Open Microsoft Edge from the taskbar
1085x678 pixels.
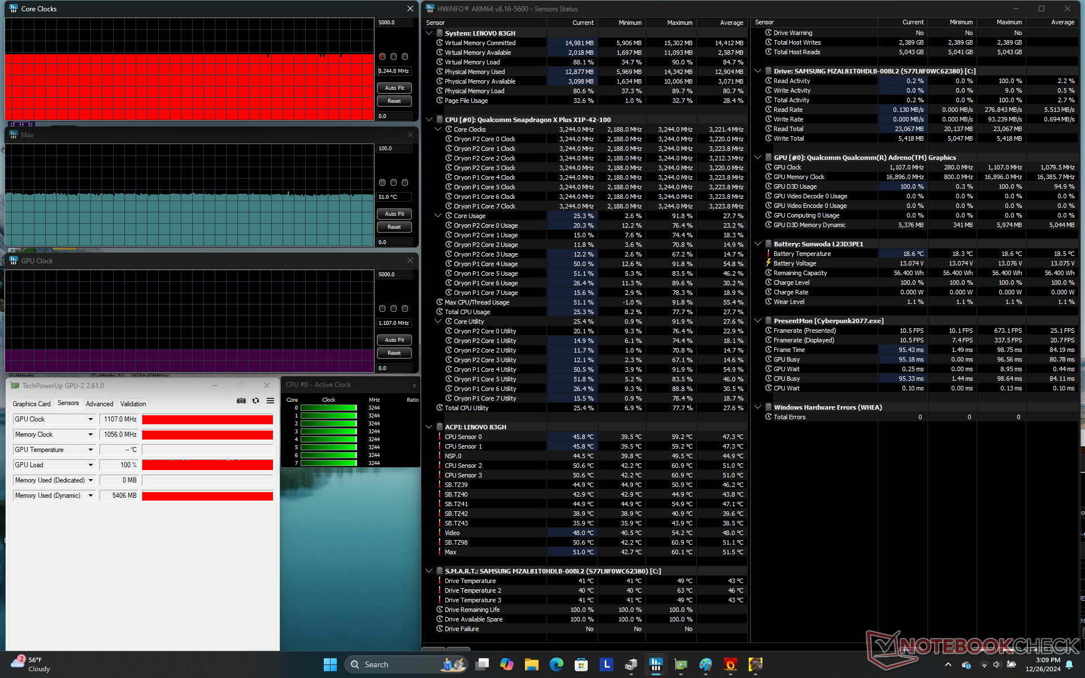click(557, 664)
